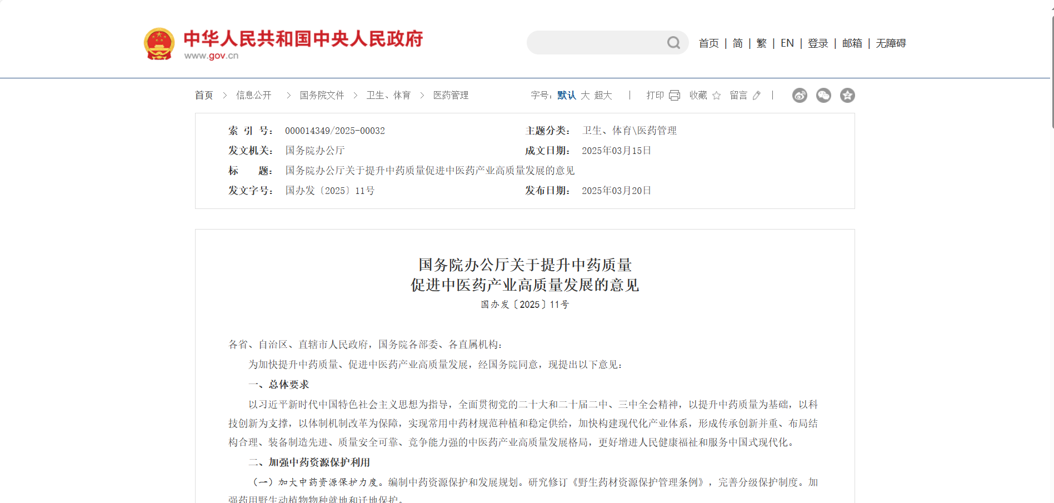Open the 邮箱 mailbox link

(x=852, y=43)
